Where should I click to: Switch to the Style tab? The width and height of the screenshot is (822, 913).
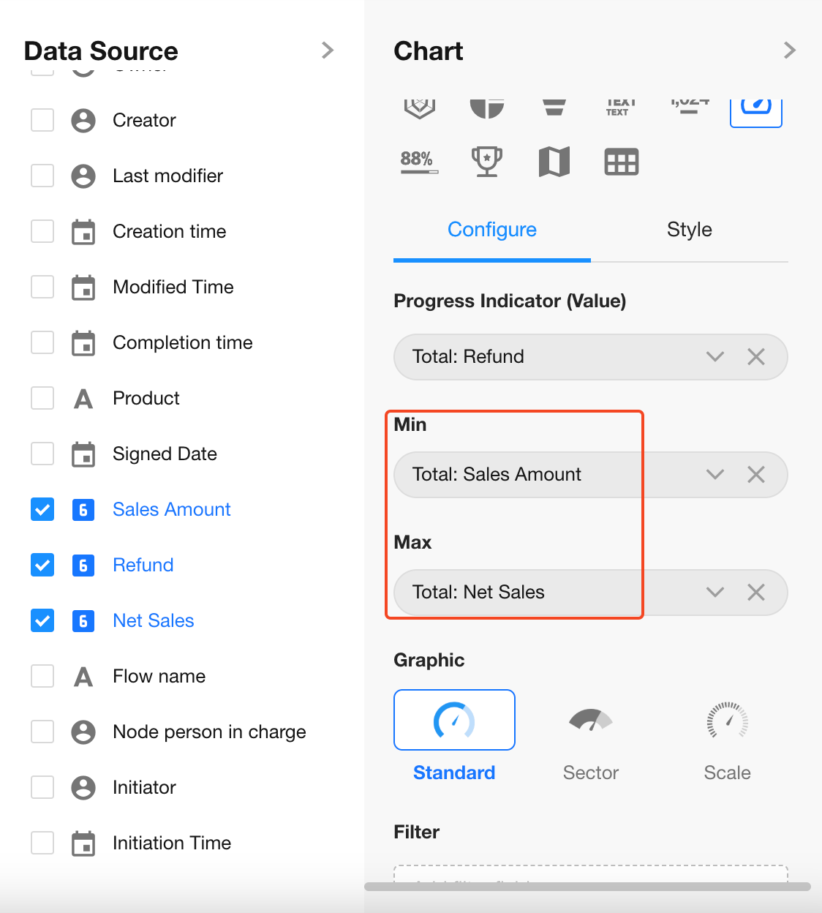pos(689,230)
